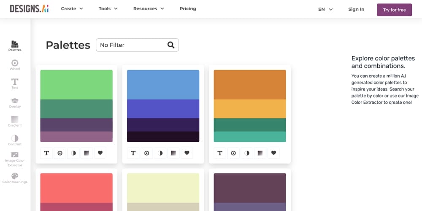Click the Try for free button
This screenshot has height=211, width=422.
pos(394,10)
